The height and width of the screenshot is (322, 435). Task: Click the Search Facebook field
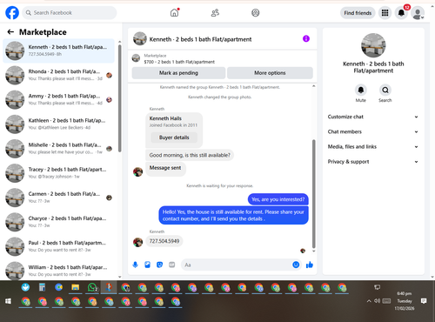pos(70,13)
